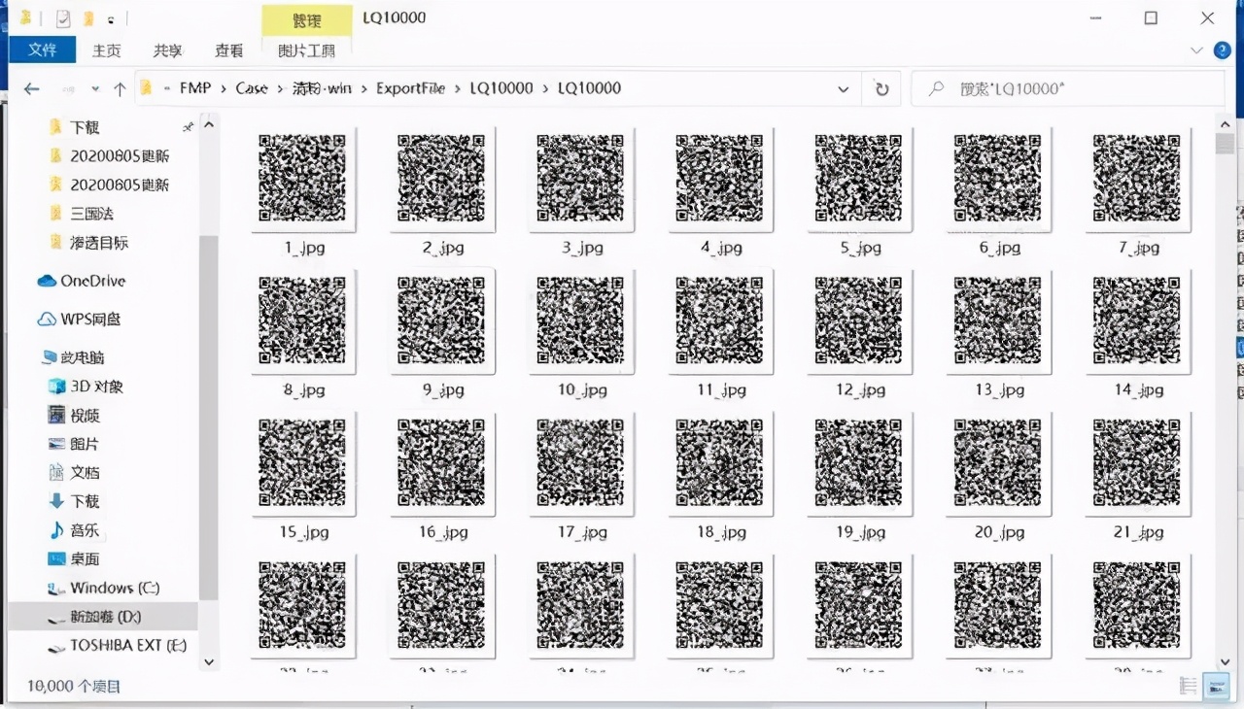Click the refresh icon beside the address bar

pyautogui.click(x=881, y=88)
